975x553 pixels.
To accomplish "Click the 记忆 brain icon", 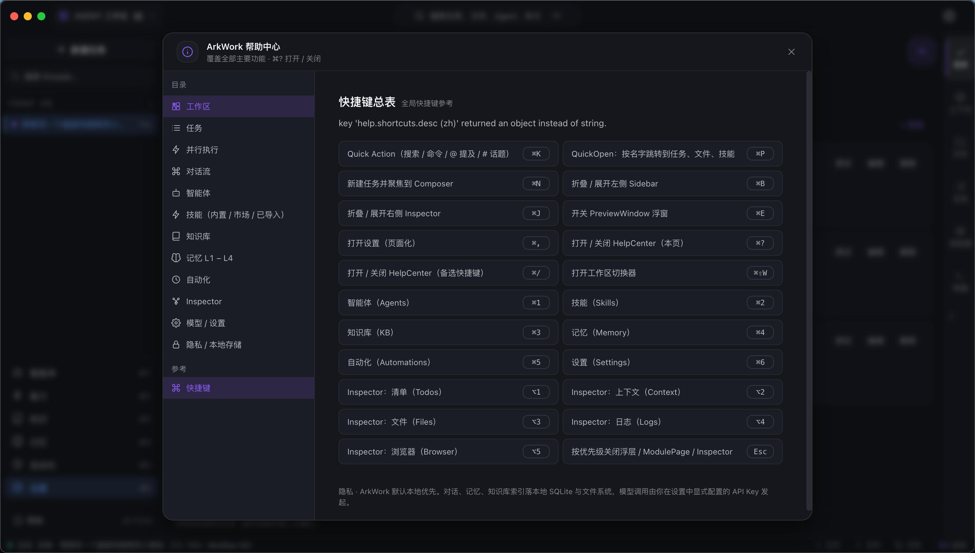I will [x=176, y=258].
